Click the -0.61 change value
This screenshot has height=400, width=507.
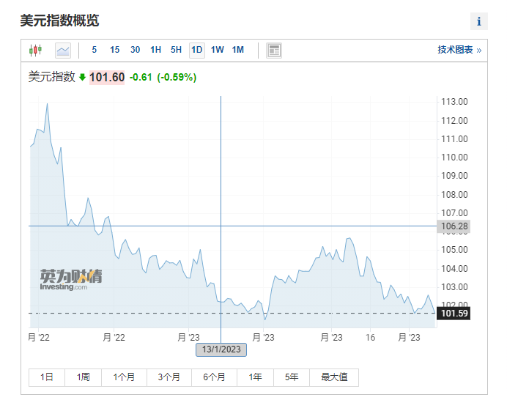click(x=141, y=77)
